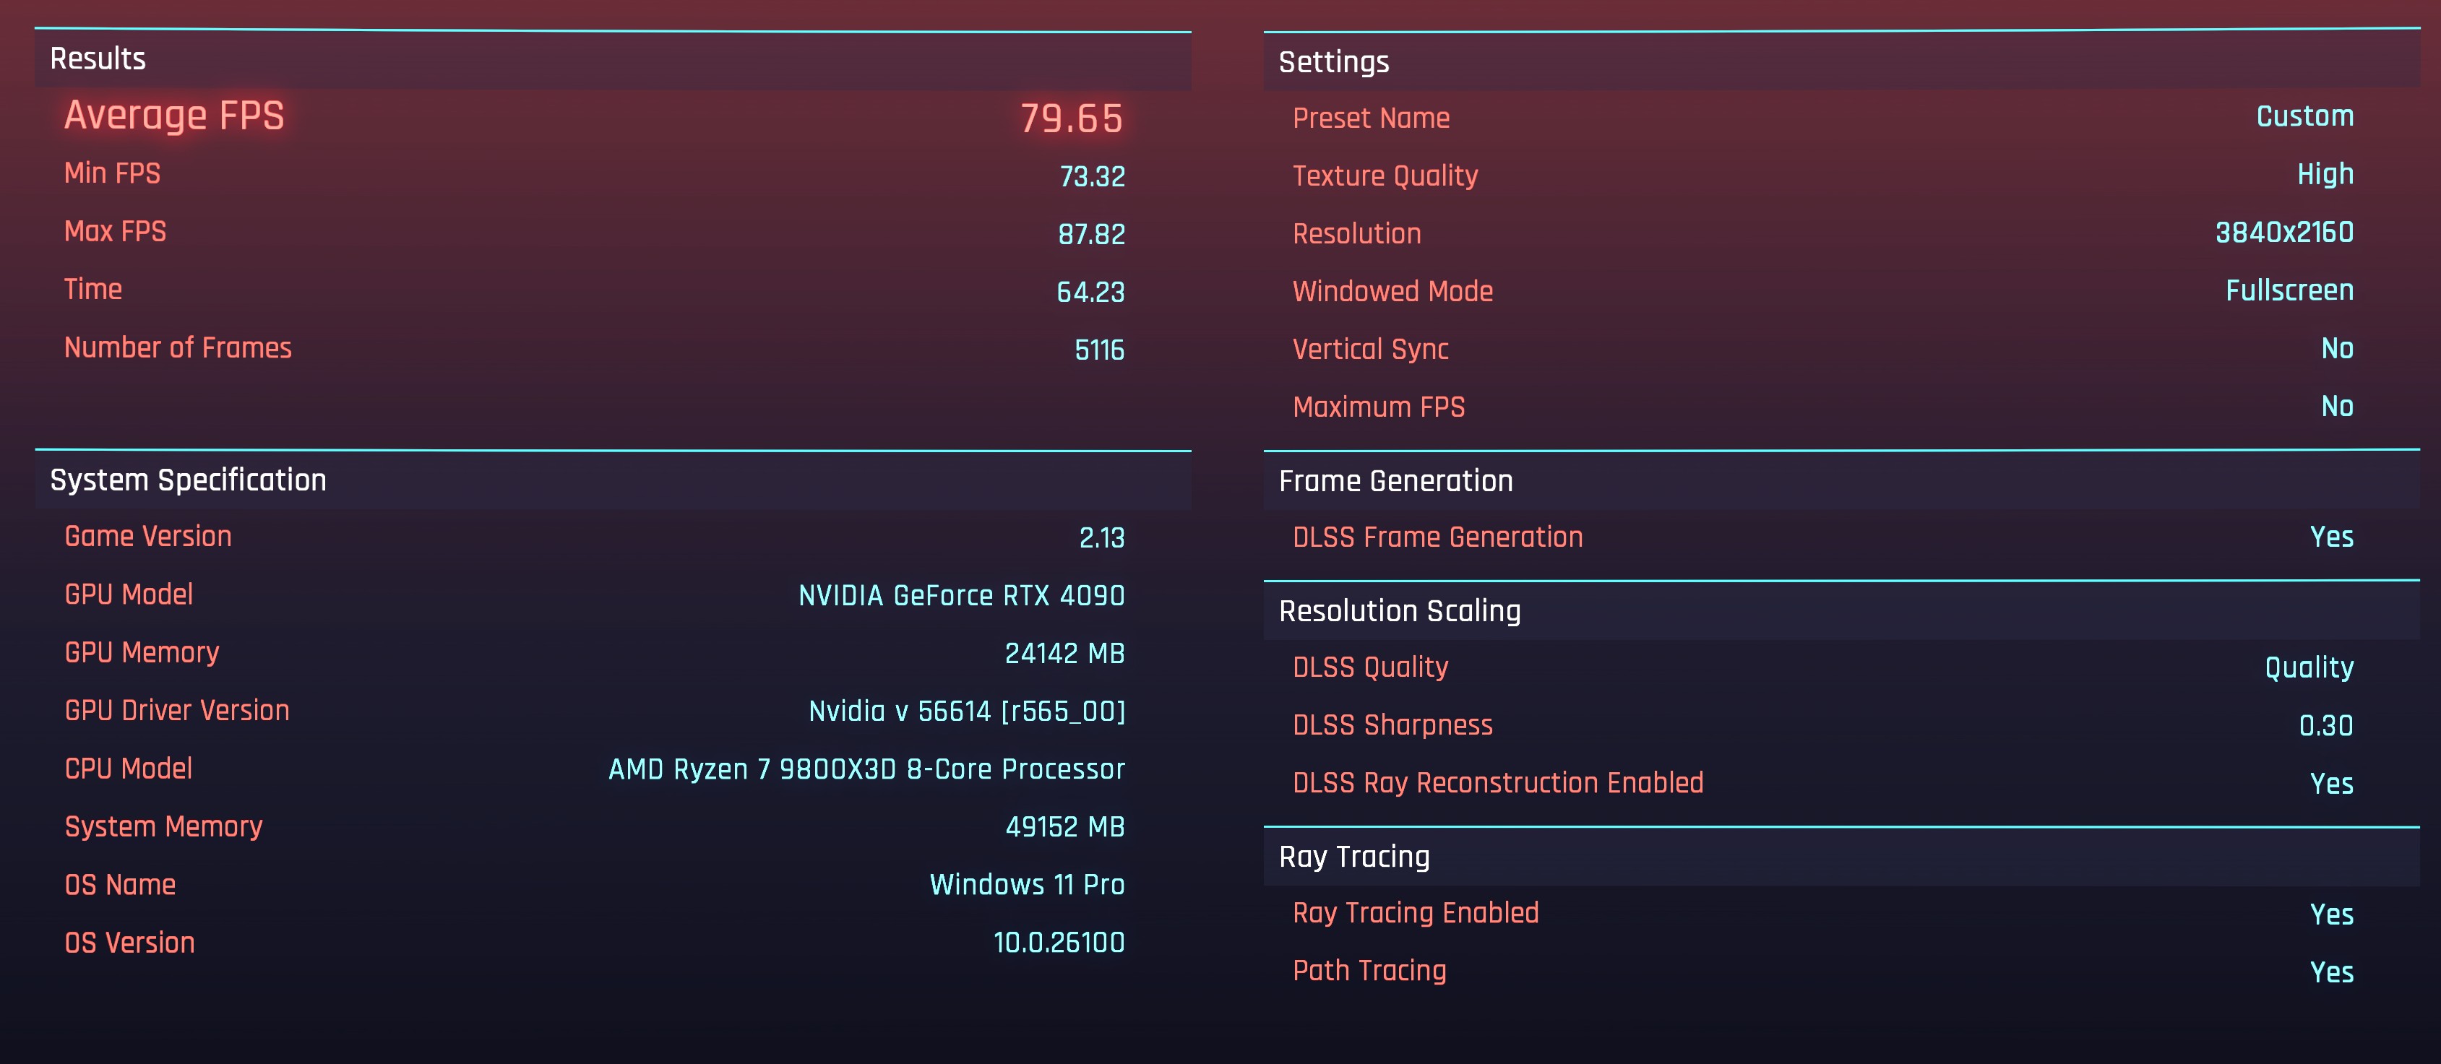Click the 24142 MB GPU memory value
This screenshot has width=2441, height=1064.
coord(1065,654)
